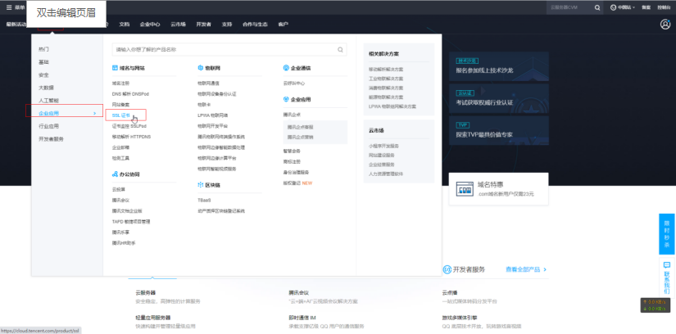Open LPWA 物联网解决方案 under 相关解决方案

click(x=392, y=106)
